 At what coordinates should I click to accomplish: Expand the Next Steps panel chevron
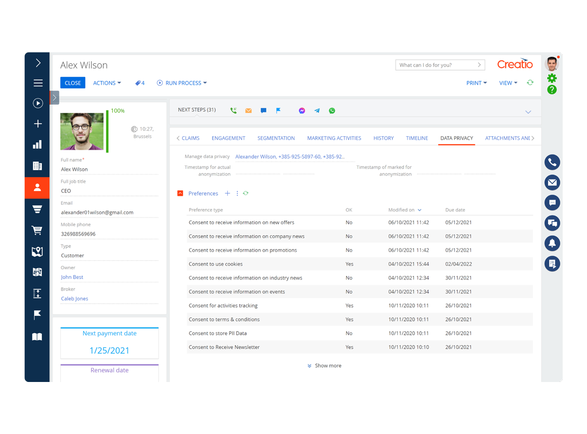pos(528,112)
